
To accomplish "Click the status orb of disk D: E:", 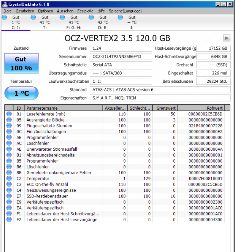I will (91, 17).
